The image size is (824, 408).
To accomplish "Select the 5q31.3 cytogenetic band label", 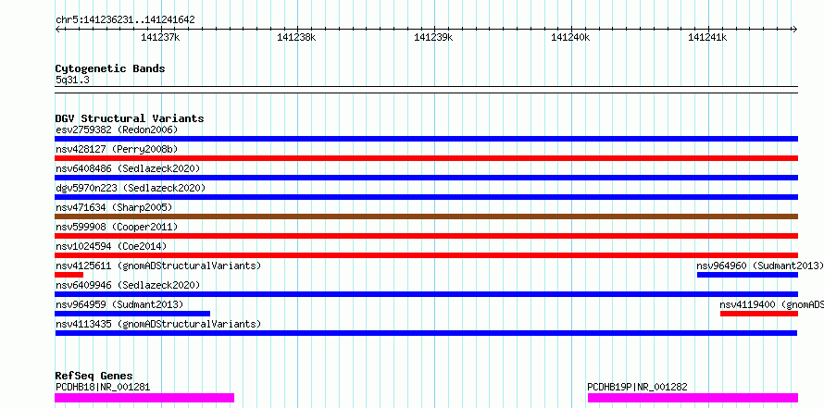I will coord(72,80).
